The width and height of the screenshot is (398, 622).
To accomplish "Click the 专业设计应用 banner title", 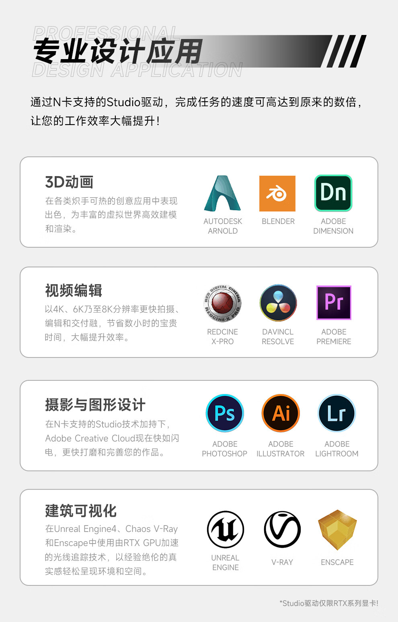I will (x=118, y=51).
